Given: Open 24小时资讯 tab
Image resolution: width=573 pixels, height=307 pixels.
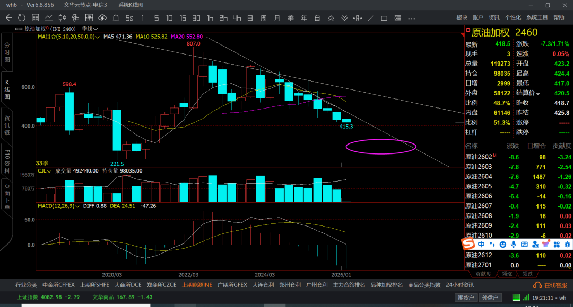Looking at the screenshot, I should [x=459, y=285].
